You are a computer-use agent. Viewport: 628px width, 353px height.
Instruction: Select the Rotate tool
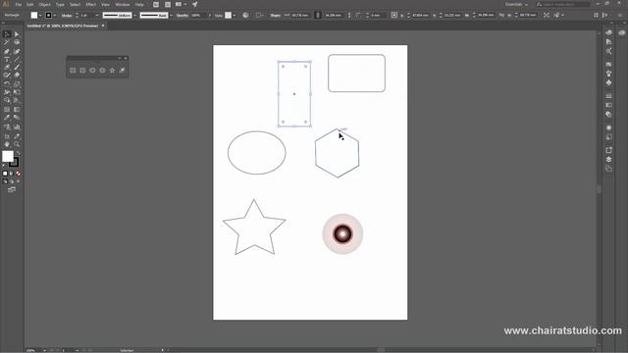point(7,84)
